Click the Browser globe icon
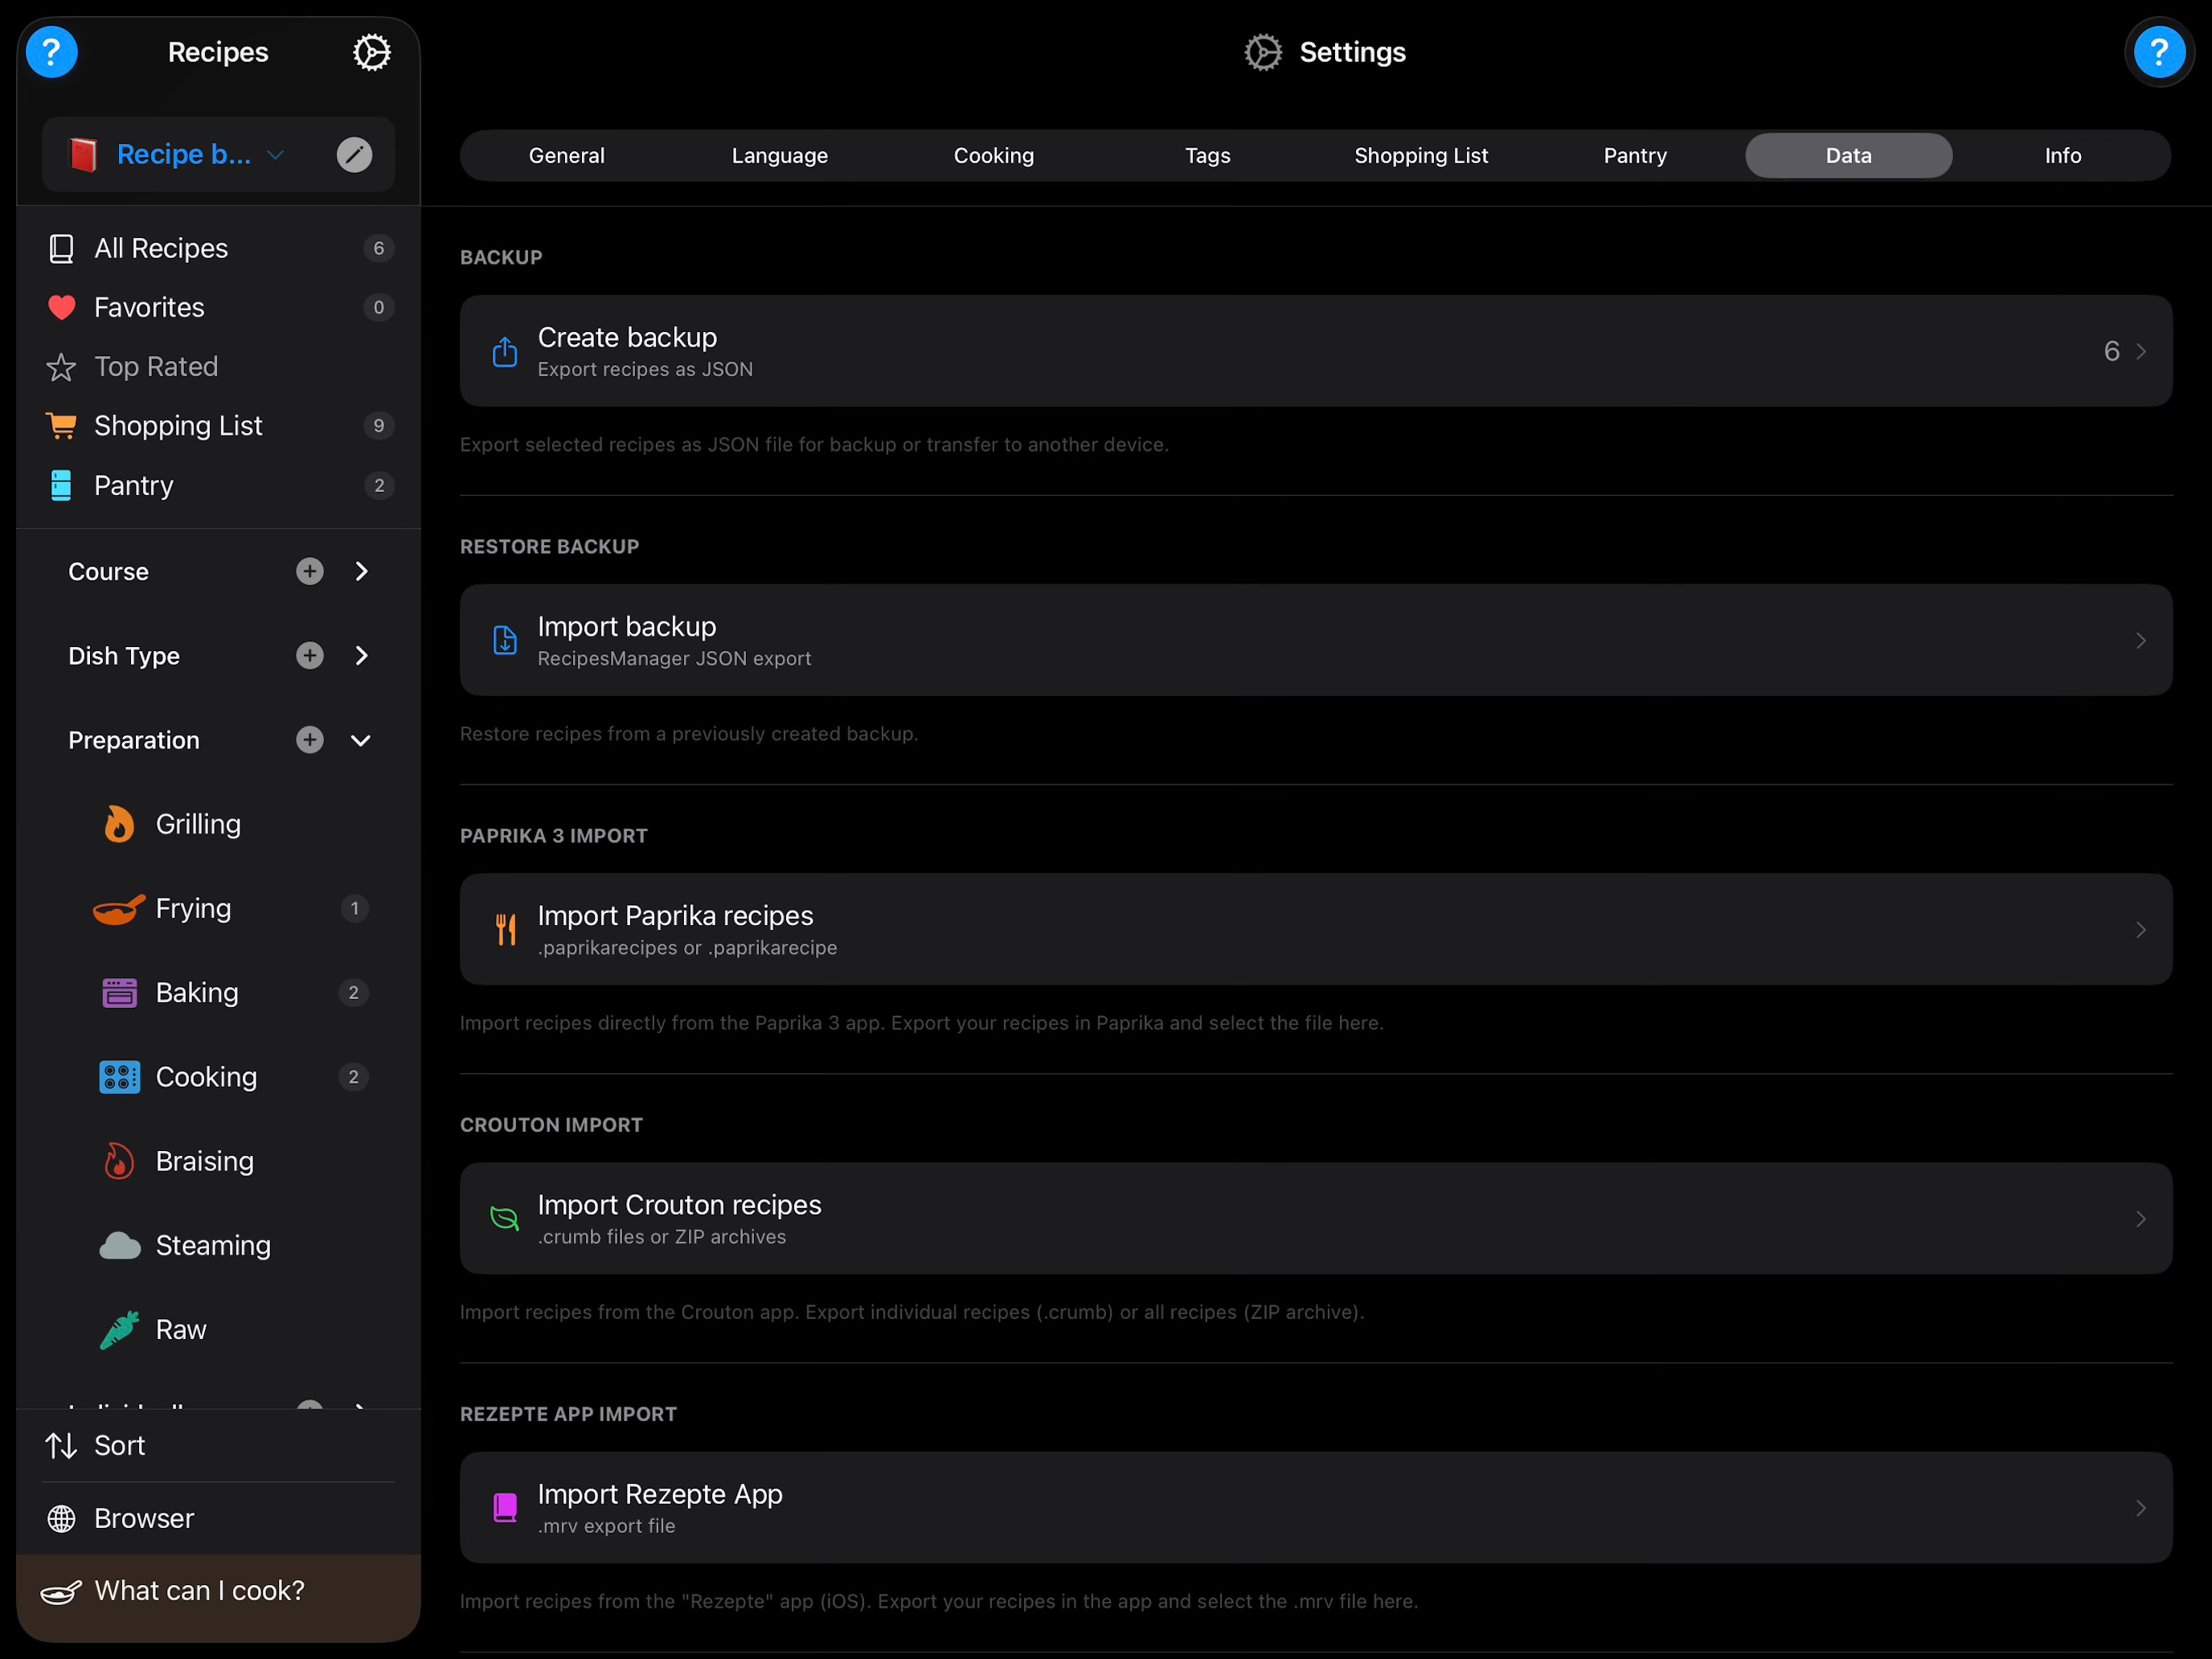The image size is (2212, 1659). click(x=61, y=1519)
